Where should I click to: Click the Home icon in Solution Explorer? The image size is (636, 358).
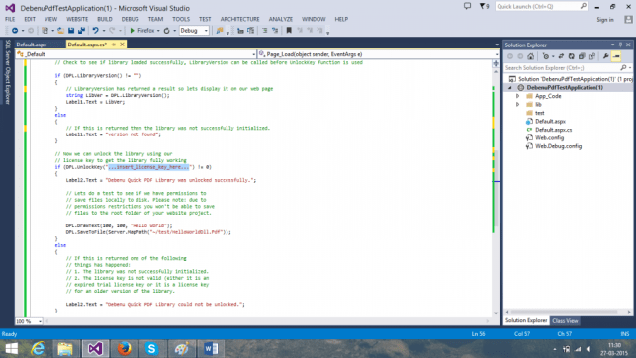point(530,56)
